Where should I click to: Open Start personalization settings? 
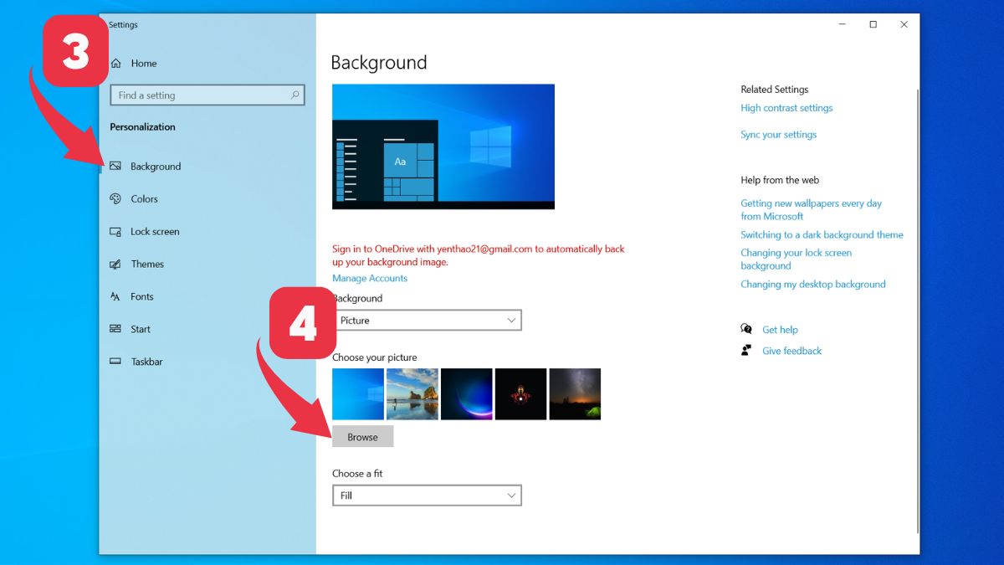point(141,329)
